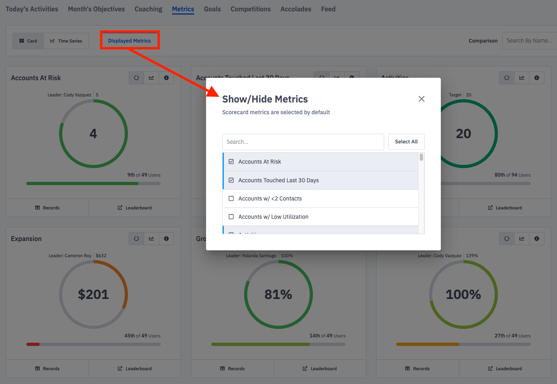Click '45th of 49 Users' ranking text
The width and height of the screenshot is (557, 384).
[x=142, y=336]
